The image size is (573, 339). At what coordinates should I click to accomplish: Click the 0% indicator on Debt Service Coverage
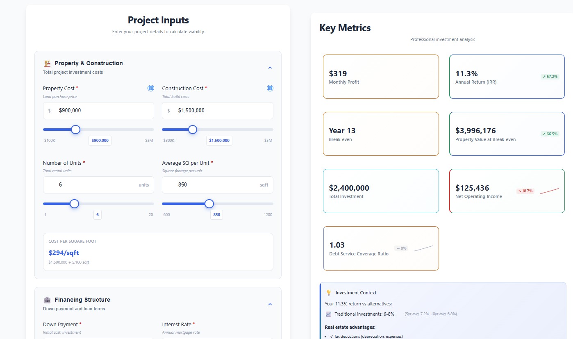point(401,248)
